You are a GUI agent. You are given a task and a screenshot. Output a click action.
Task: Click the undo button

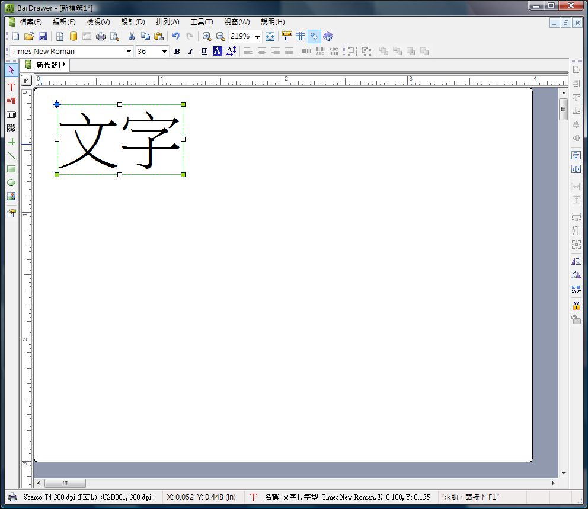176,36
